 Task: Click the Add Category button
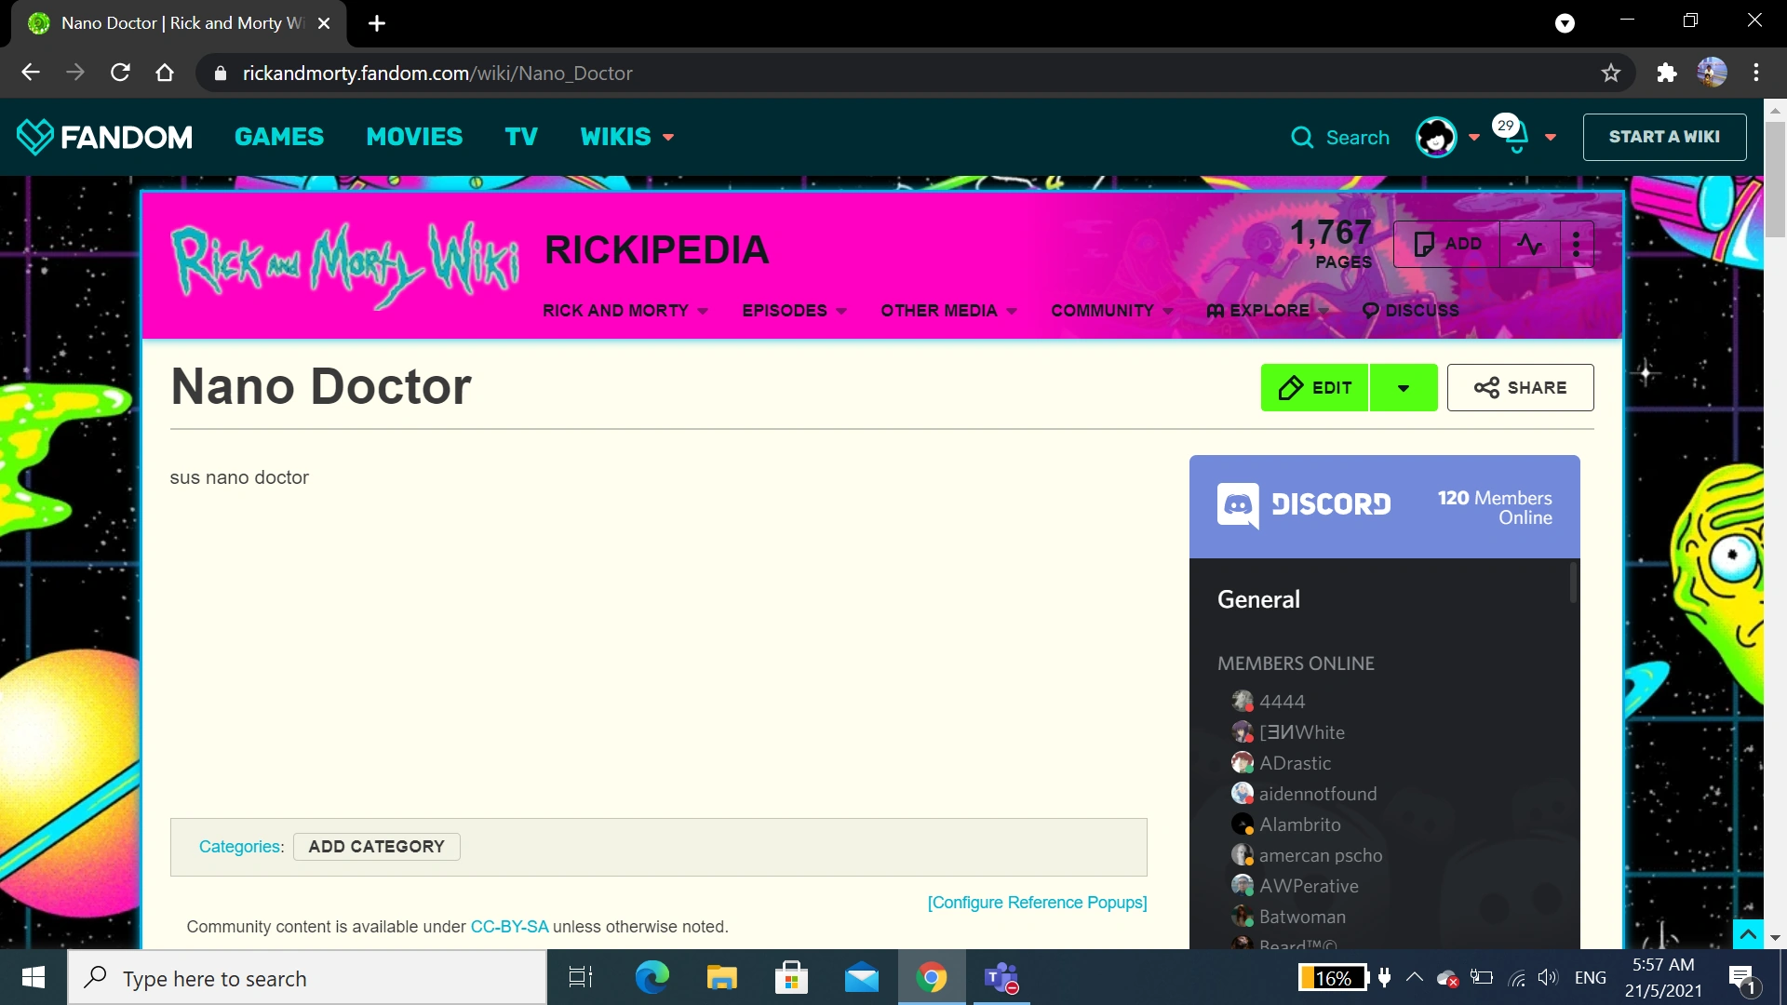click(376, 847)
